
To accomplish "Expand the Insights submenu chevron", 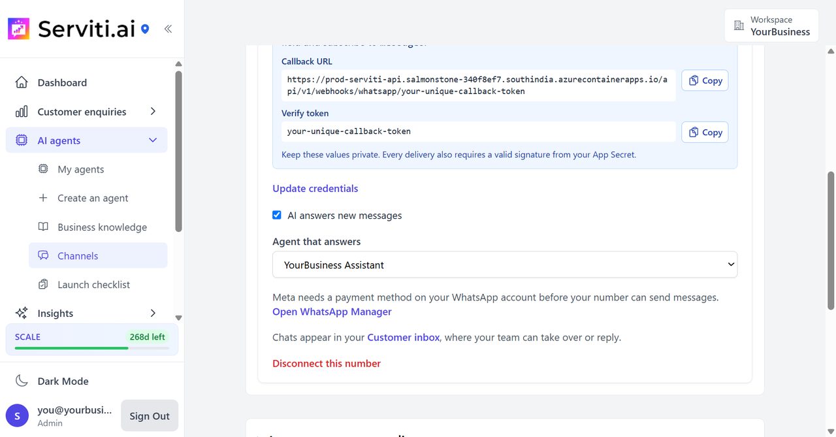I will click(153, 313).
